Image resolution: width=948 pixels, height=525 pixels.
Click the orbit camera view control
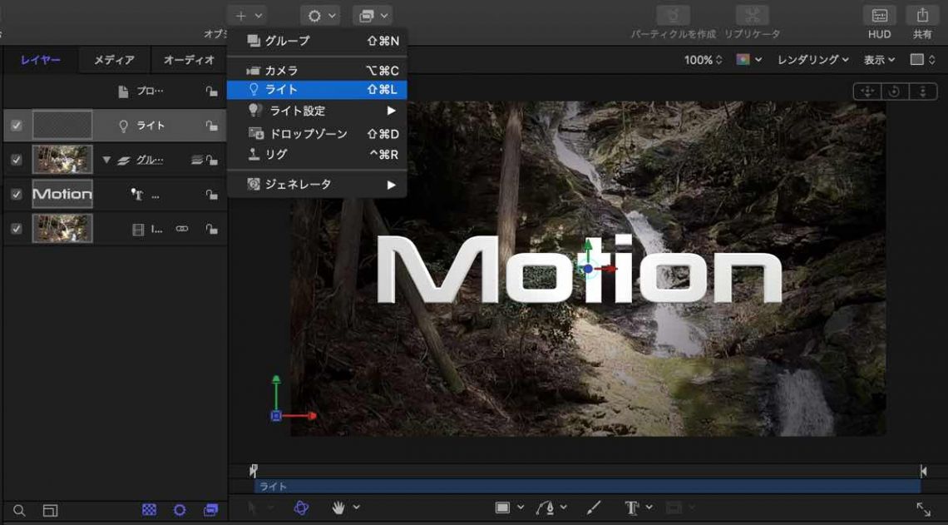pos(895,92)
